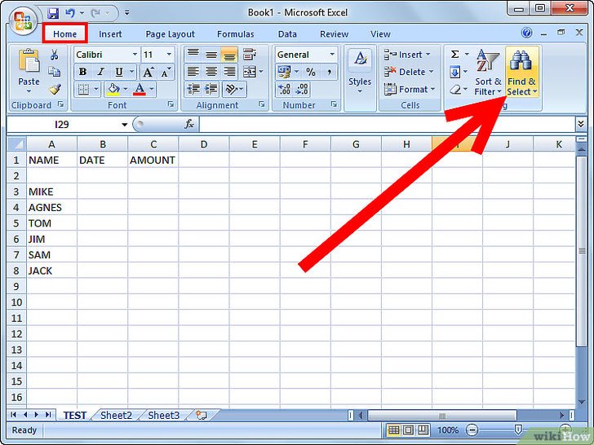This screenshot has width=594, height=445.
Task: Open the Insert ribbon tab
Action: coord(110,34)
